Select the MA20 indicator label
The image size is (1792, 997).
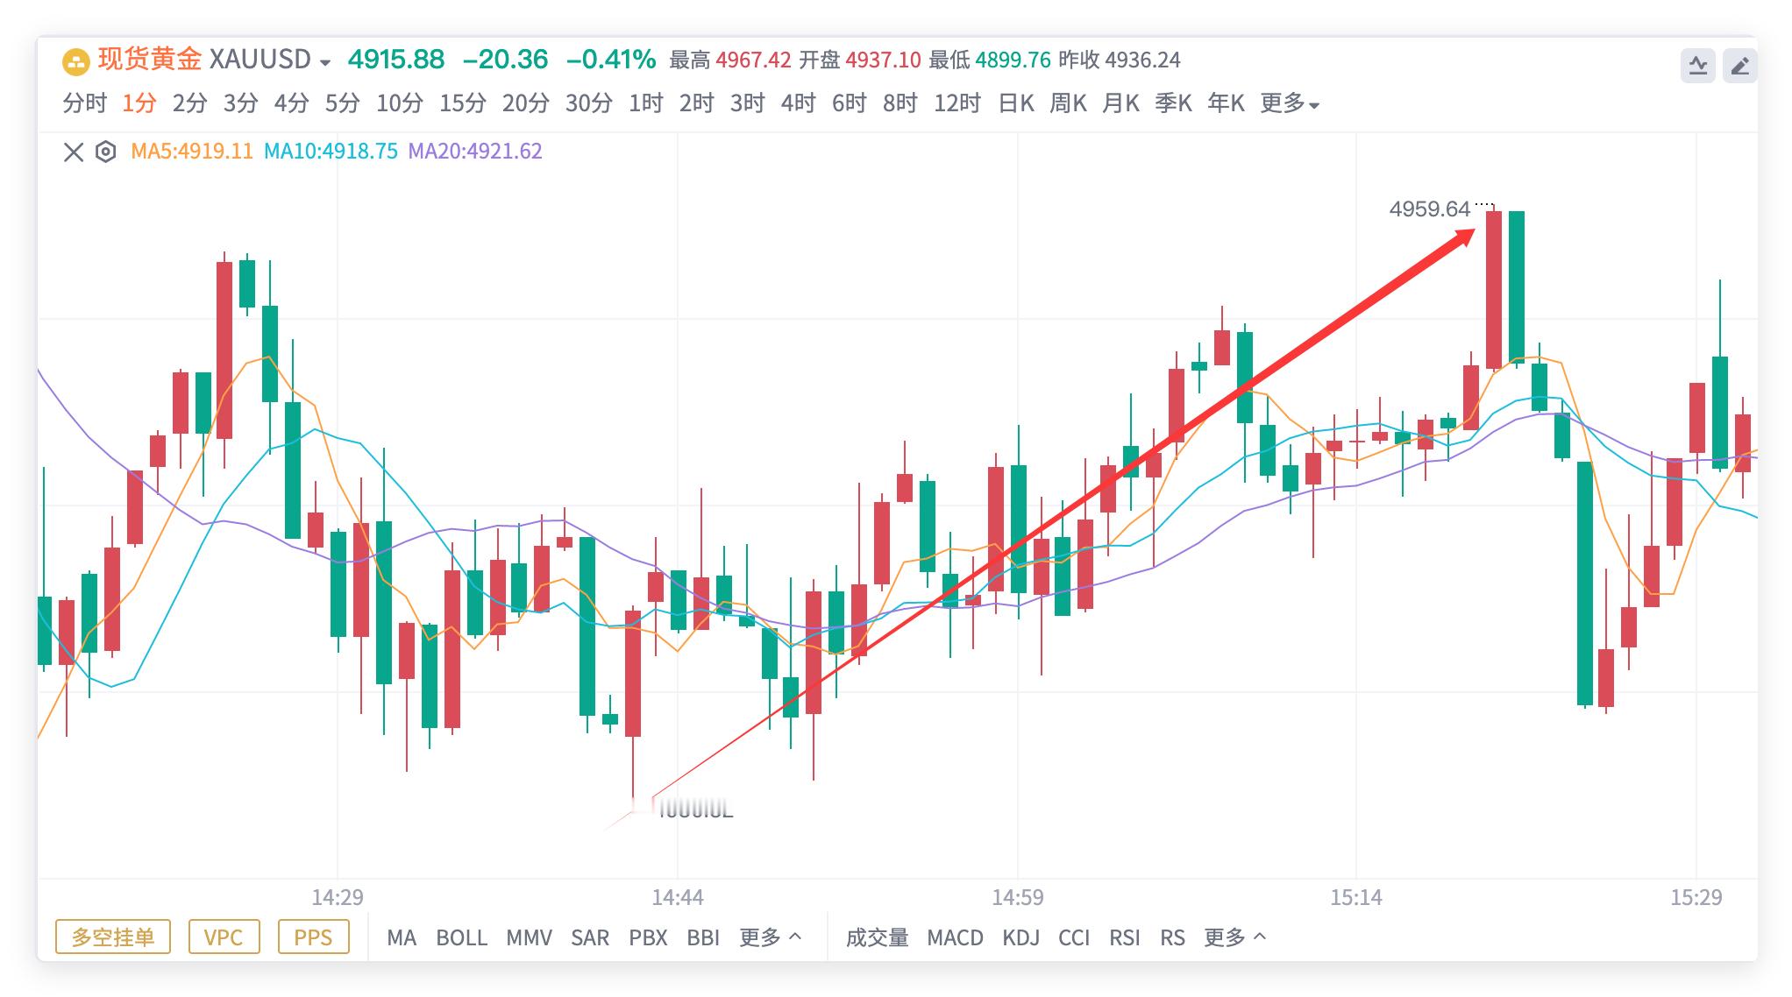[477, 151]
